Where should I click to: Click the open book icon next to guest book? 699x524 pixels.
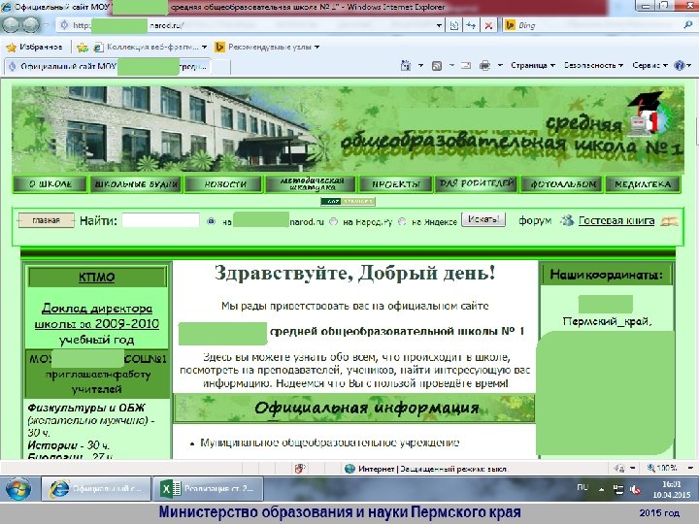669,220
